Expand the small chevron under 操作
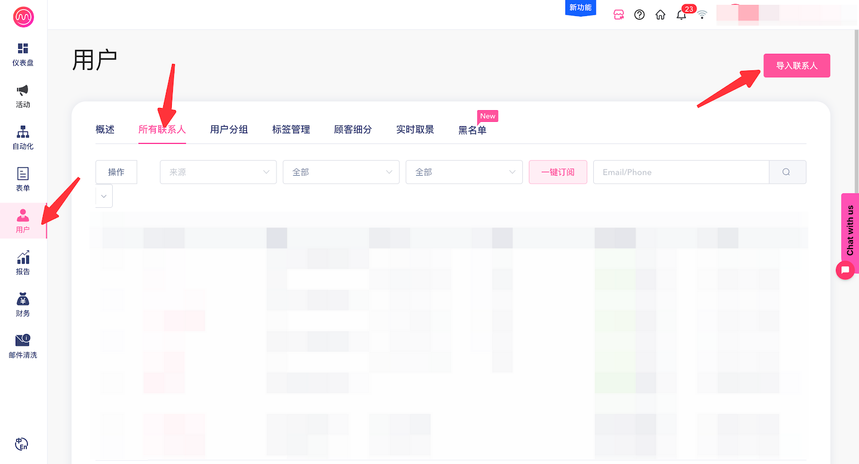This screenshot has width=859, height=464. [x=104, y=196]
